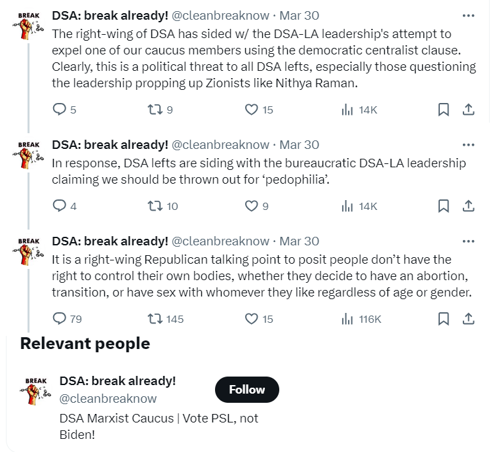The image size is (493, 452).
Task: Open more options on the second tweet
Action: pyautogui.click(x=468, y=144)
